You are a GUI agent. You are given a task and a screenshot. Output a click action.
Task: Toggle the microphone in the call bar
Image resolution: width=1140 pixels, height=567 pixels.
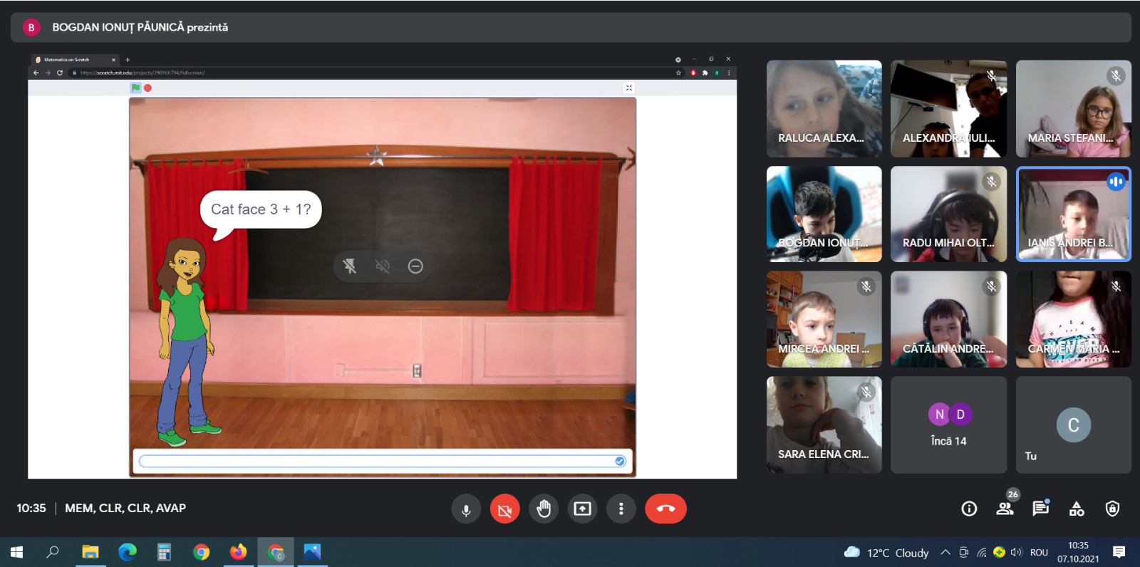point(466,509)
